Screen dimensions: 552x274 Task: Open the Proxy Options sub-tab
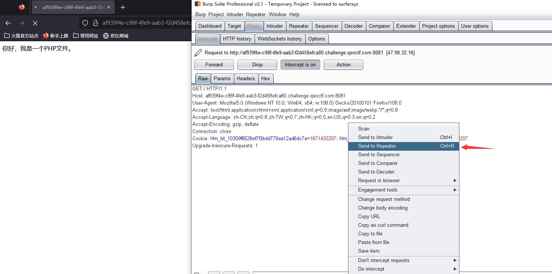317,39
